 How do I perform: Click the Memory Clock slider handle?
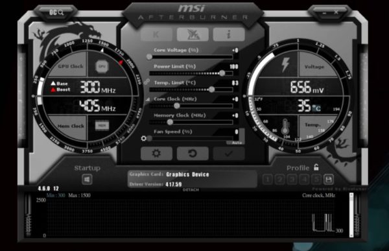coord(170,122)
